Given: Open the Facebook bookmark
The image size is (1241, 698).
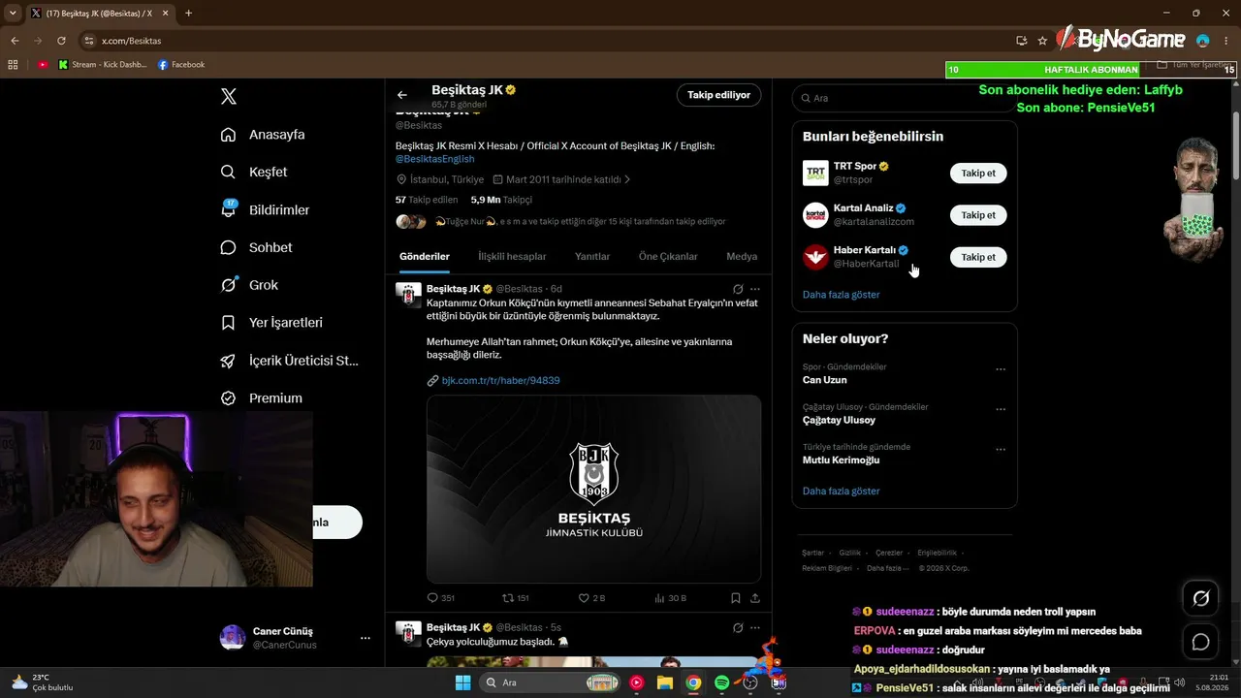Looking at the screenshot, I should [x=181, y=65].
